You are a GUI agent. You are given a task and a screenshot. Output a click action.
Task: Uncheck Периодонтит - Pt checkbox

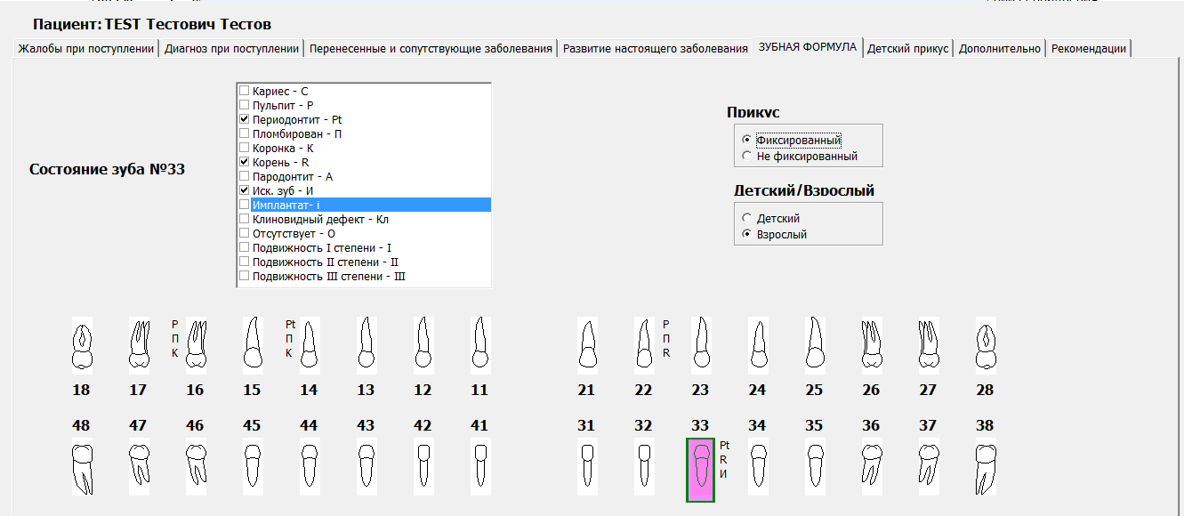(x=244, y=119)
